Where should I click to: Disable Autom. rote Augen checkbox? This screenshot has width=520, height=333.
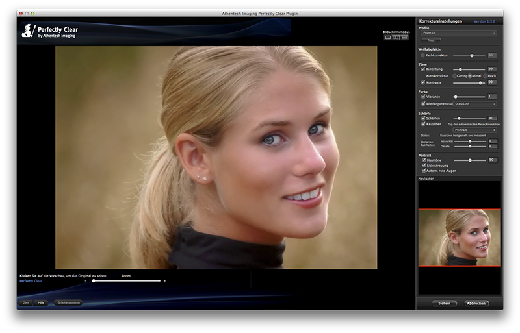(x=422, y=170)
